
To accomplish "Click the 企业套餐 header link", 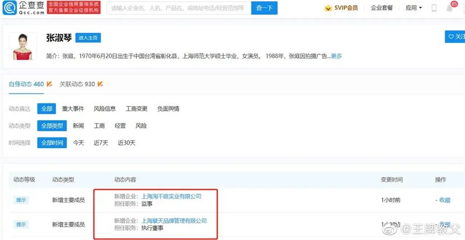I will [381, 8].
